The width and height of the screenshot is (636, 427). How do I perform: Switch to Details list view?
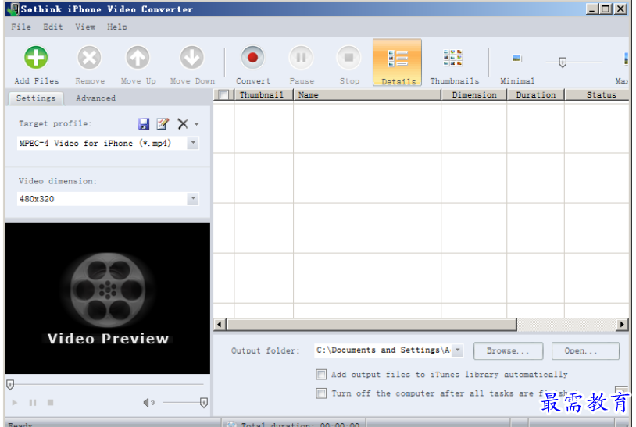(398, 62)
